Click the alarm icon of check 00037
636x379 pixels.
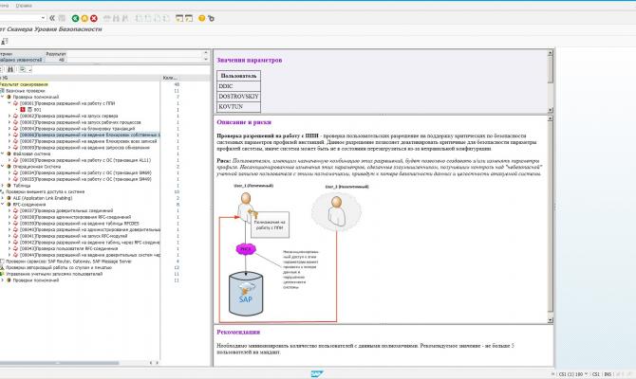click(x=16, y=210)
